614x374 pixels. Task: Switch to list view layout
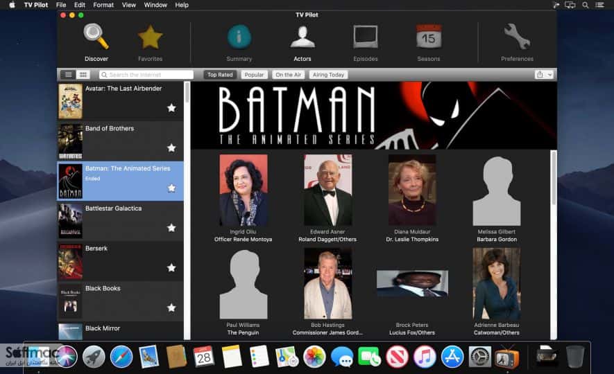coord(68,75)
